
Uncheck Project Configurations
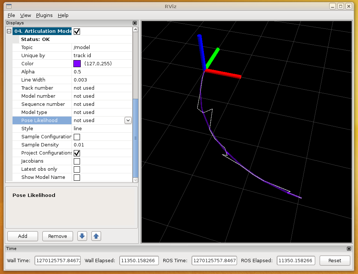[x=77, y=153]
